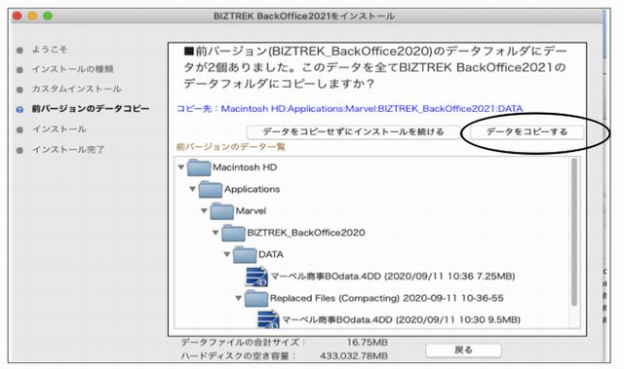Collapse the Macintosh HD disclosure triangle
The image size is (624, 369).
pos(181,167)
